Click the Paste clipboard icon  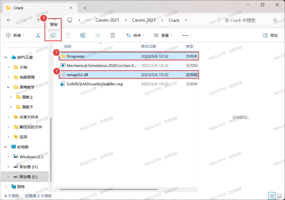click(68, 35)
